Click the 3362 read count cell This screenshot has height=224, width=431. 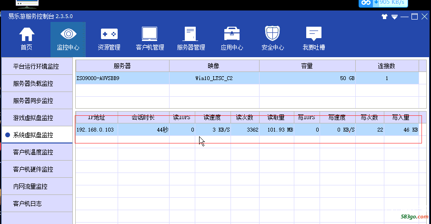click(x=245, y=130)
